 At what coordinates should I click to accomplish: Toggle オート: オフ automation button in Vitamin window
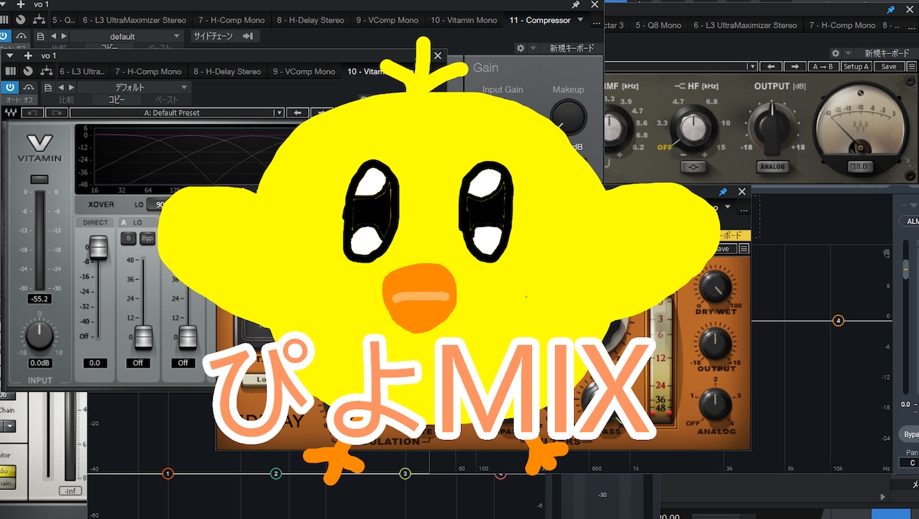tap(19, 99)
